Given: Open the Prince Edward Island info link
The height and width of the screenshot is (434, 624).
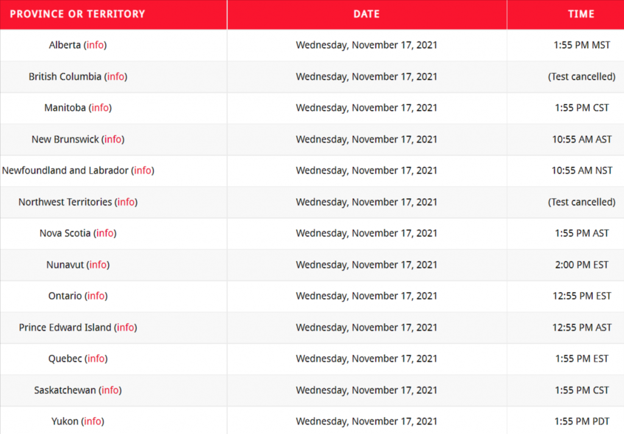Looking at the screenshot, I should coord(126,327).
